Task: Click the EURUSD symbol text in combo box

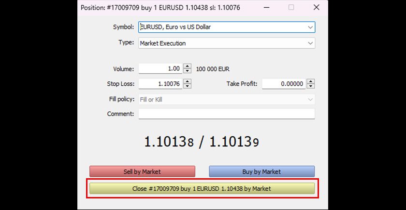Action: 175,27
